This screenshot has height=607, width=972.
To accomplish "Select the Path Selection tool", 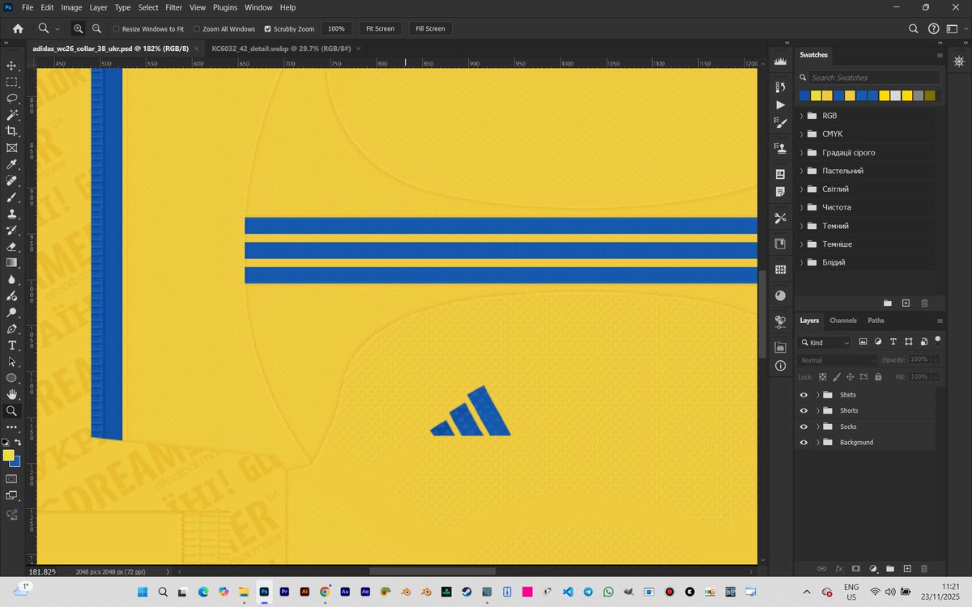I will pos(11,362).
